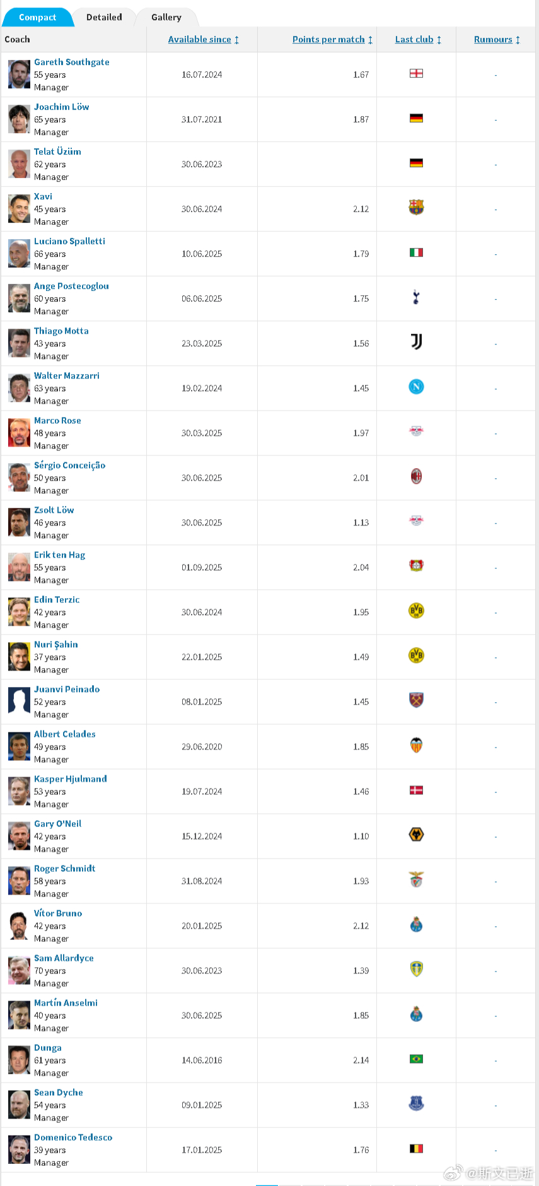Click the Wolves crest in Gary O'Neil's row
The image size is (539, 1186).
416,835
